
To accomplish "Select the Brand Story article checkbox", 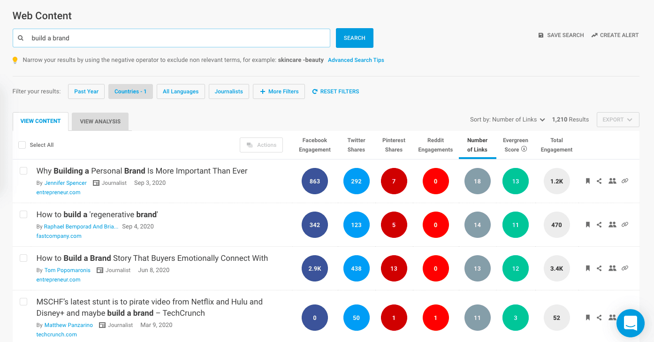I will point(23,258).
